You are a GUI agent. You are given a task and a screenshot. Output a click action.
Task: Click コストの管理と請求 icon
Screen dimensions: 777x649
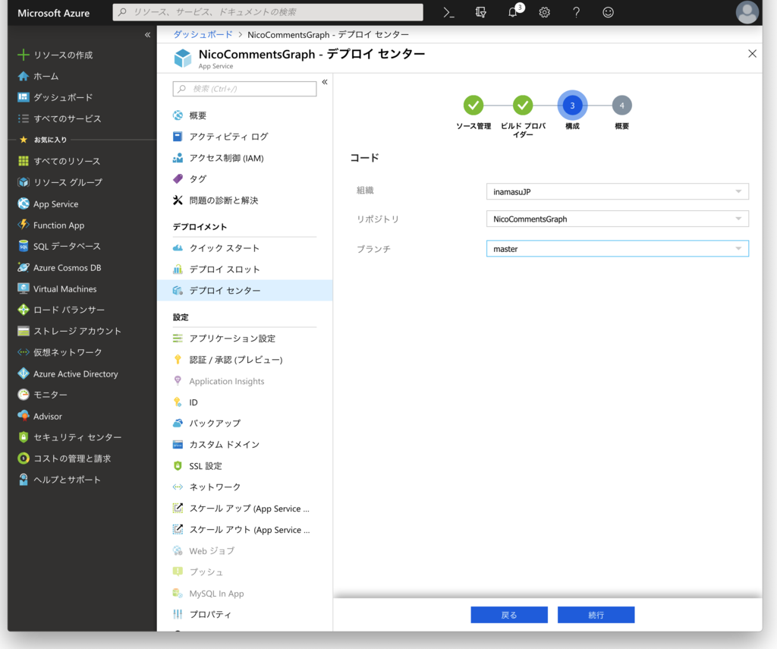(x=24, y=458)
